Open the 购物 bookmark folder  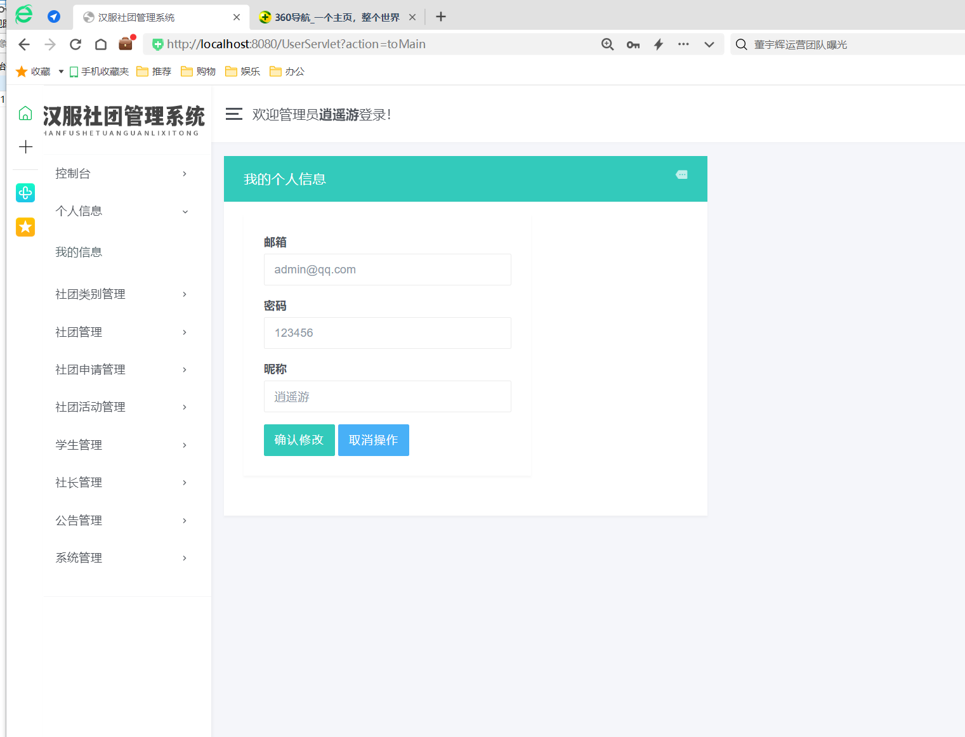[x=199, y=72]
